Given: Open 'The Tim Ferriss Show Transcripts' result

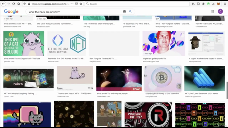Looking at the screenshot, I should pos(99,24).
